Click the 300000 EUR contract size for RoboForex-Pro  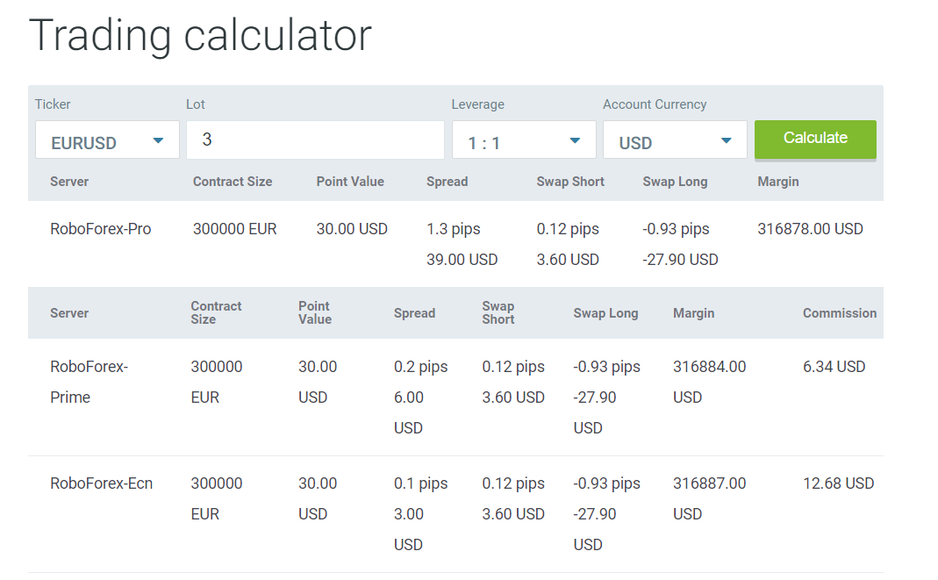pos(234,229)
